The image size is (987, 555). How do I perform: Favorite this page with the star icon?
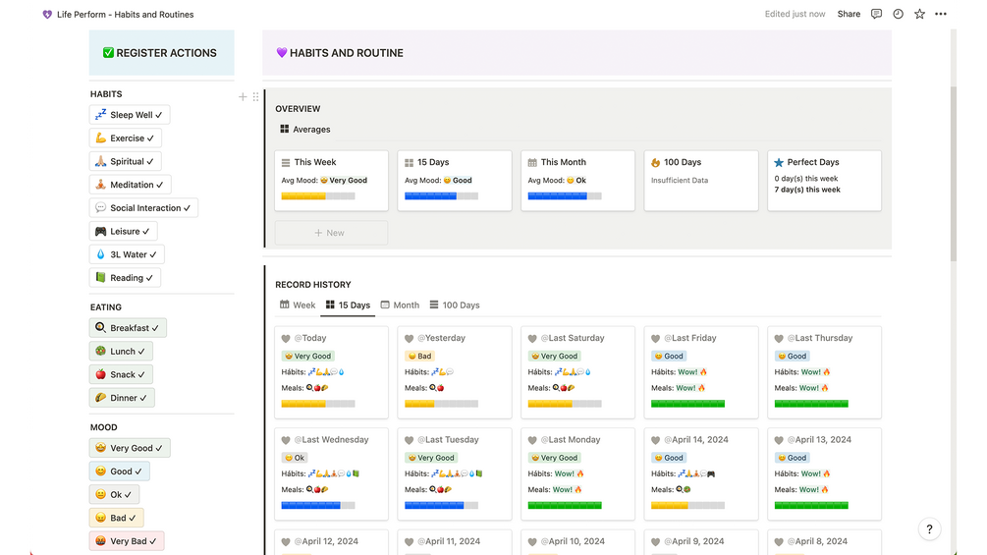pyautogui.click(x=919, y=14)
